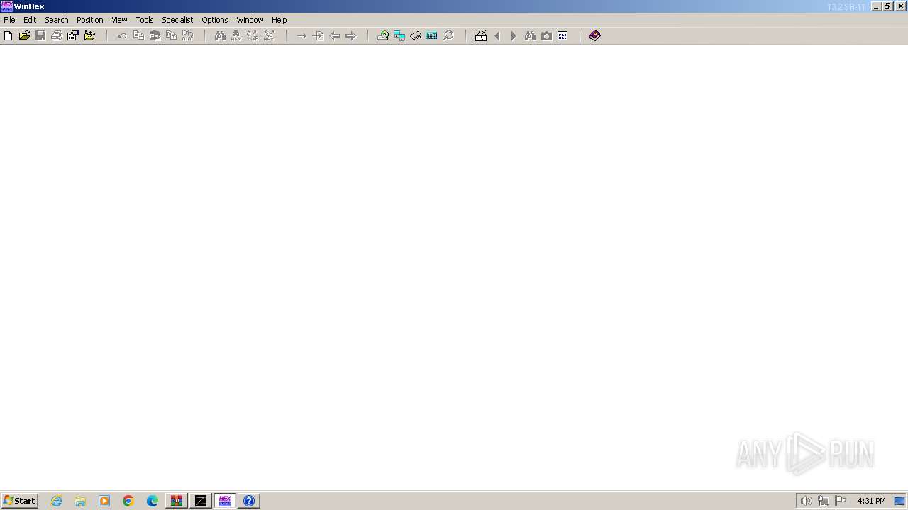
Task: Click the Go To Sector icon
Action: [x=318, y=35]
